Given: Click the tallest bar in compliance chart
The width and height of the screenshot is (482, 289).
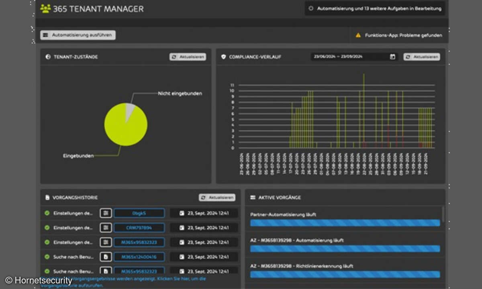Looking at the screenshot, I should (x=364, y=111).
